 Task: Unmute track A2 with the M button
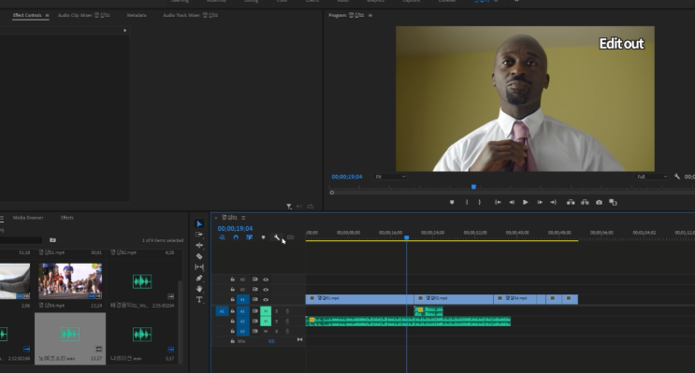(266, 322)
